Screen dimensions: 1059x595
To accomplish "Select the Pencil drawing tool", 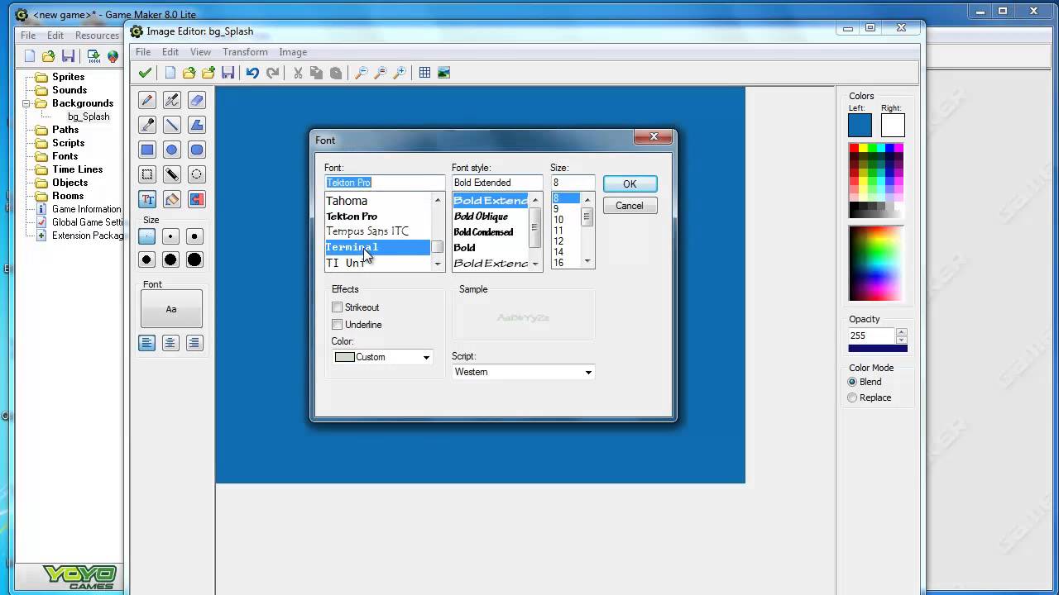I will click(x=147, y=100).
